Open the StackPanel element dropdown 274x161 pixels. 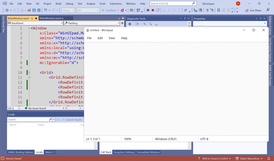(x=62, y=23)
